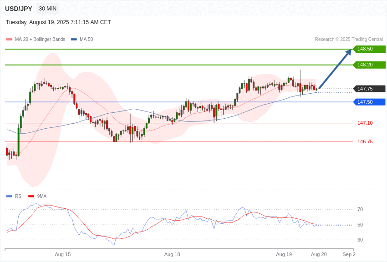Click the 147.10 support level label

365,123
